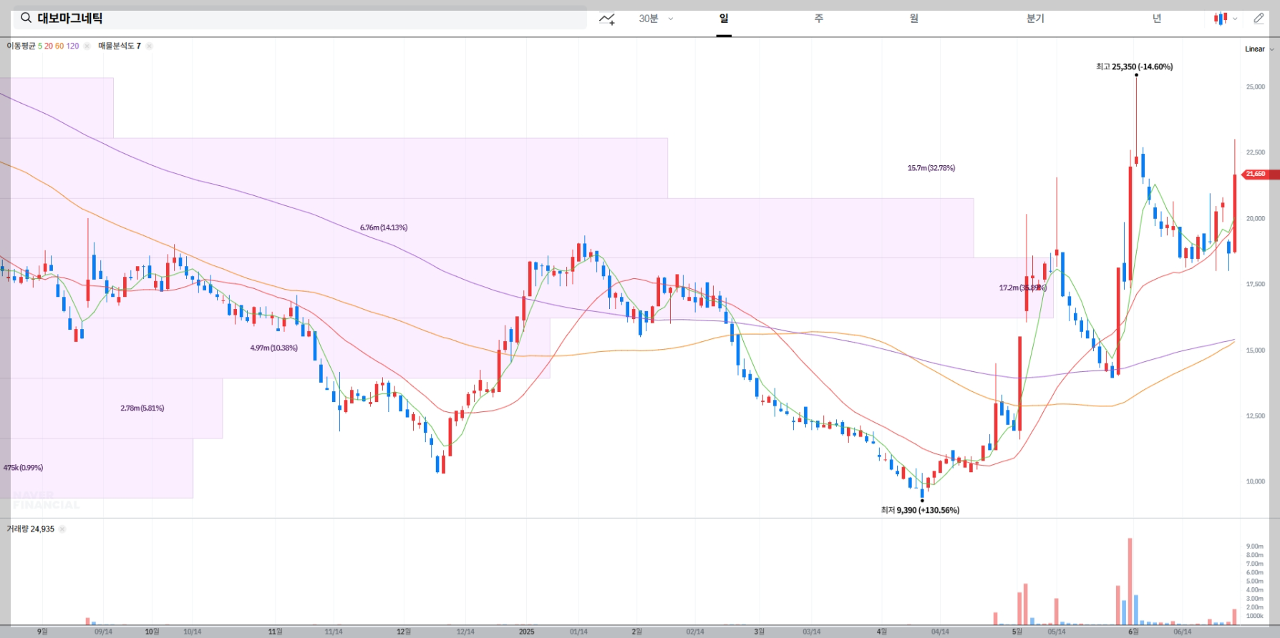The width and height of the screenshot is (1280, 638).
Task: Open the 이동평균 indicator label settings
Action: click(21, 46)
